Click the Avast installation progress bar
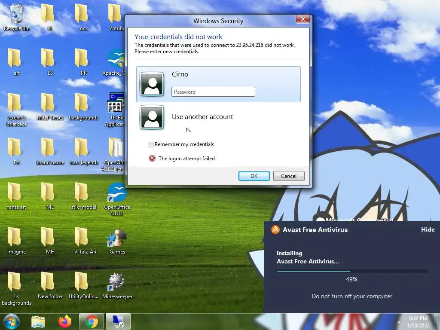The height and width of the screenshot is (330, 440). click(x=352, y=271)
